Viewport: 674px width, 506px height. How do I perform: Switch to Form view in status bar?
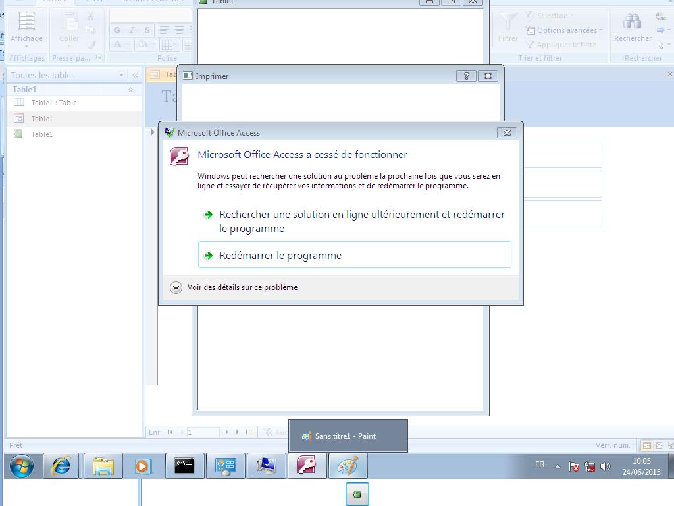coord(646,446)
